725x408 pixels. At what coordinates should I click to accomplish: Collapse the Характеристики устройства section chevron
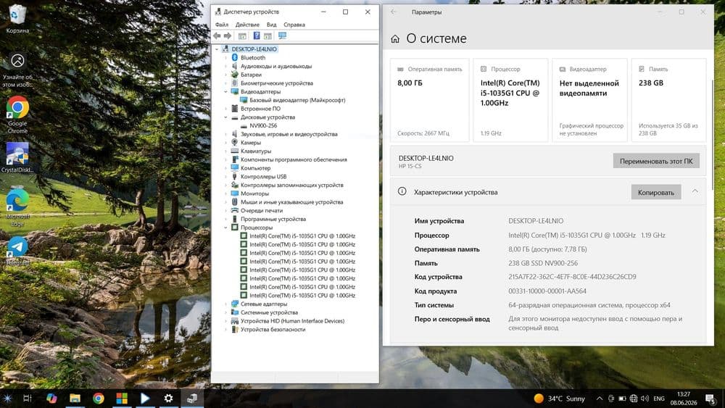click(x=695, y=191)
